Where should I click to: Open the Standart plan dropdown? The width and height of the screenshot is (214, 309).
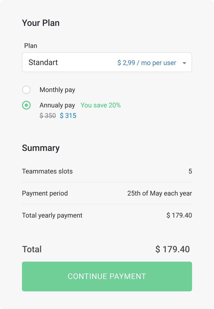tap(107, 62)
